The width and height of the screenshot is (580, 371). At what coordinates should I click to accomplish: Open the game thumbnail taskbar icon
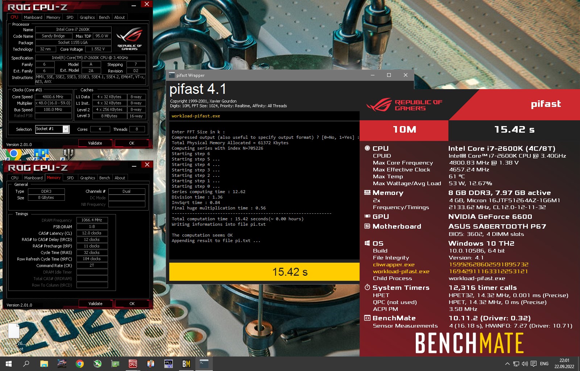[62, 364]
